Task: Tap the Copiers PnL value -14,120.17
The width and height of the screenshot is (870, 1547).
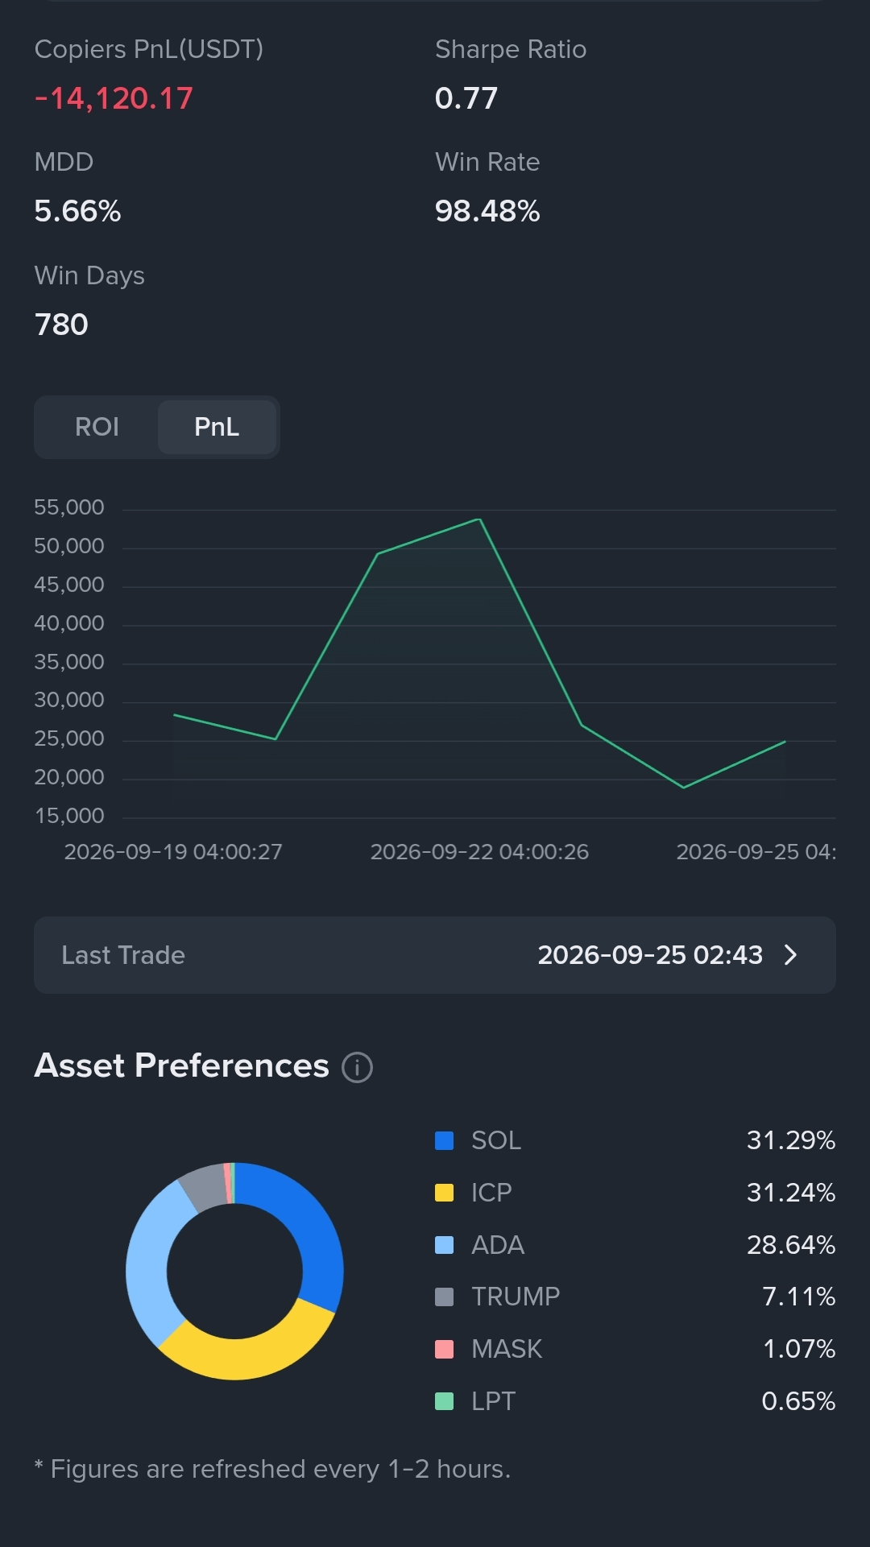Action: coord(114,98)
